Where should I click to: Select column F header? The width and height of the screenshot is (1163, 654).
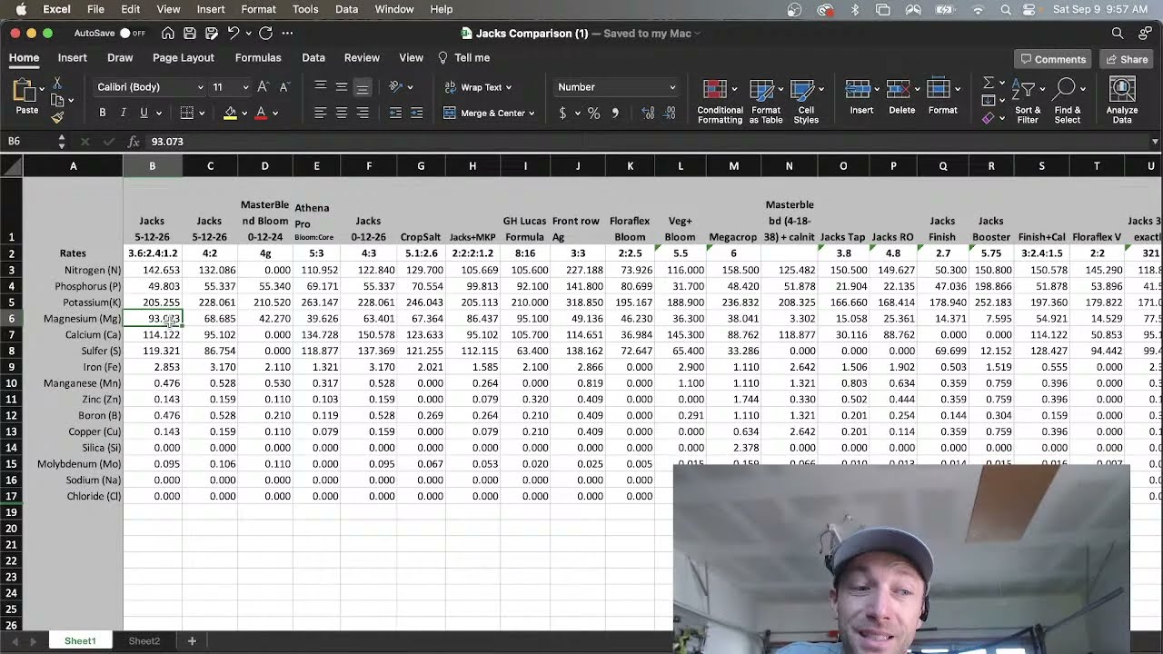click(369, 166)
